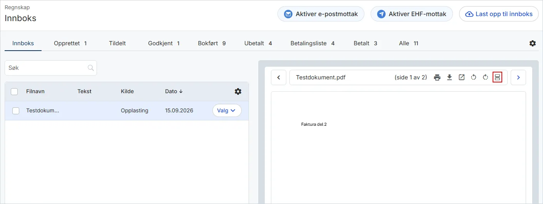This screenshot has width=543, height=204.
Task: Open the Valg dropdown for Testdokument
Action: pyautogui.click(x=227, y=110)
